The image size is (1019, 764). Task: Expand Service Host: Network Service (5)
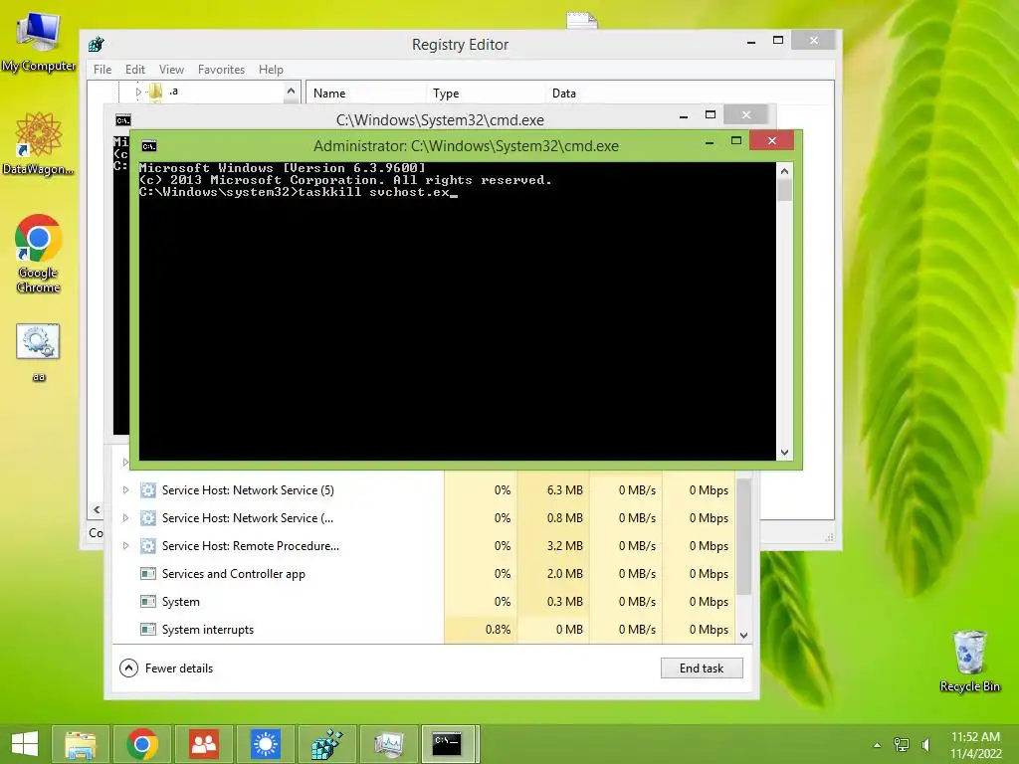click(x=126, y=490)
